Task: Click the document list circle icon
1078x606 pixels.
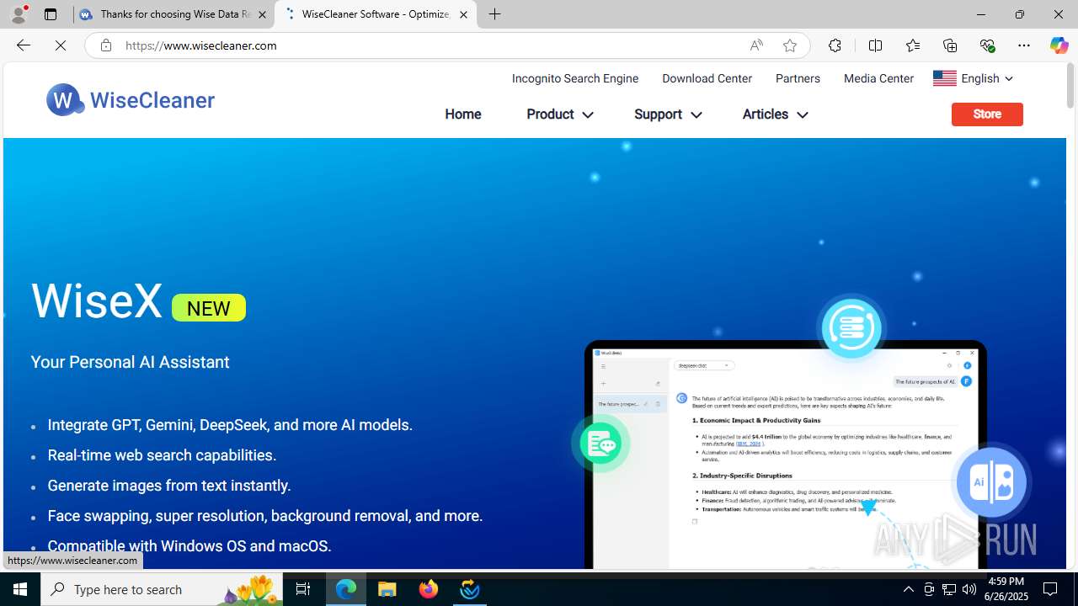Action: [851, 327]
